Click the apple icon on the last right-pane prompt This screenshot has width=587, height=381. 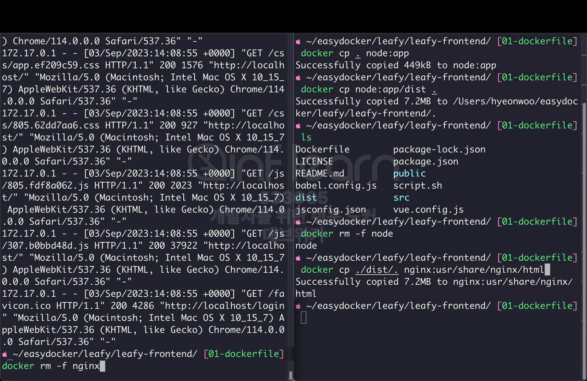pyautogui.click(x=298, y=306)
